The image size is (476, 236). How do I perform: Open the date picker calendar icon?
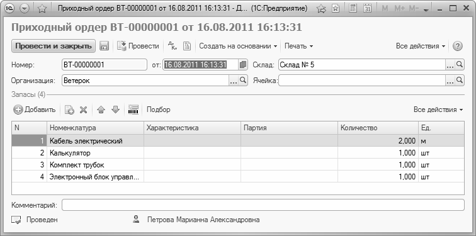[x=243, y=65]
